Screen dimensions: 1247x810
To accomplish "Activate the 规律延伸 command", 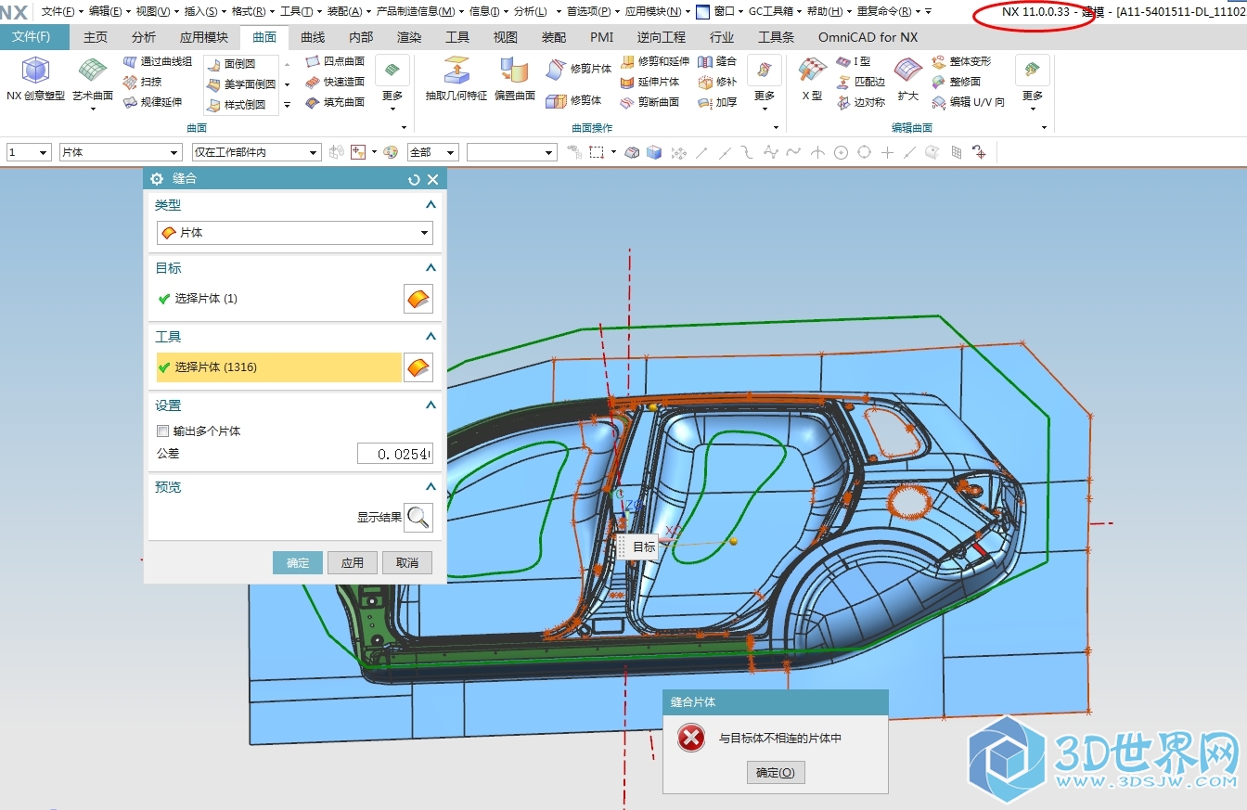I will (x=152, y=102).
